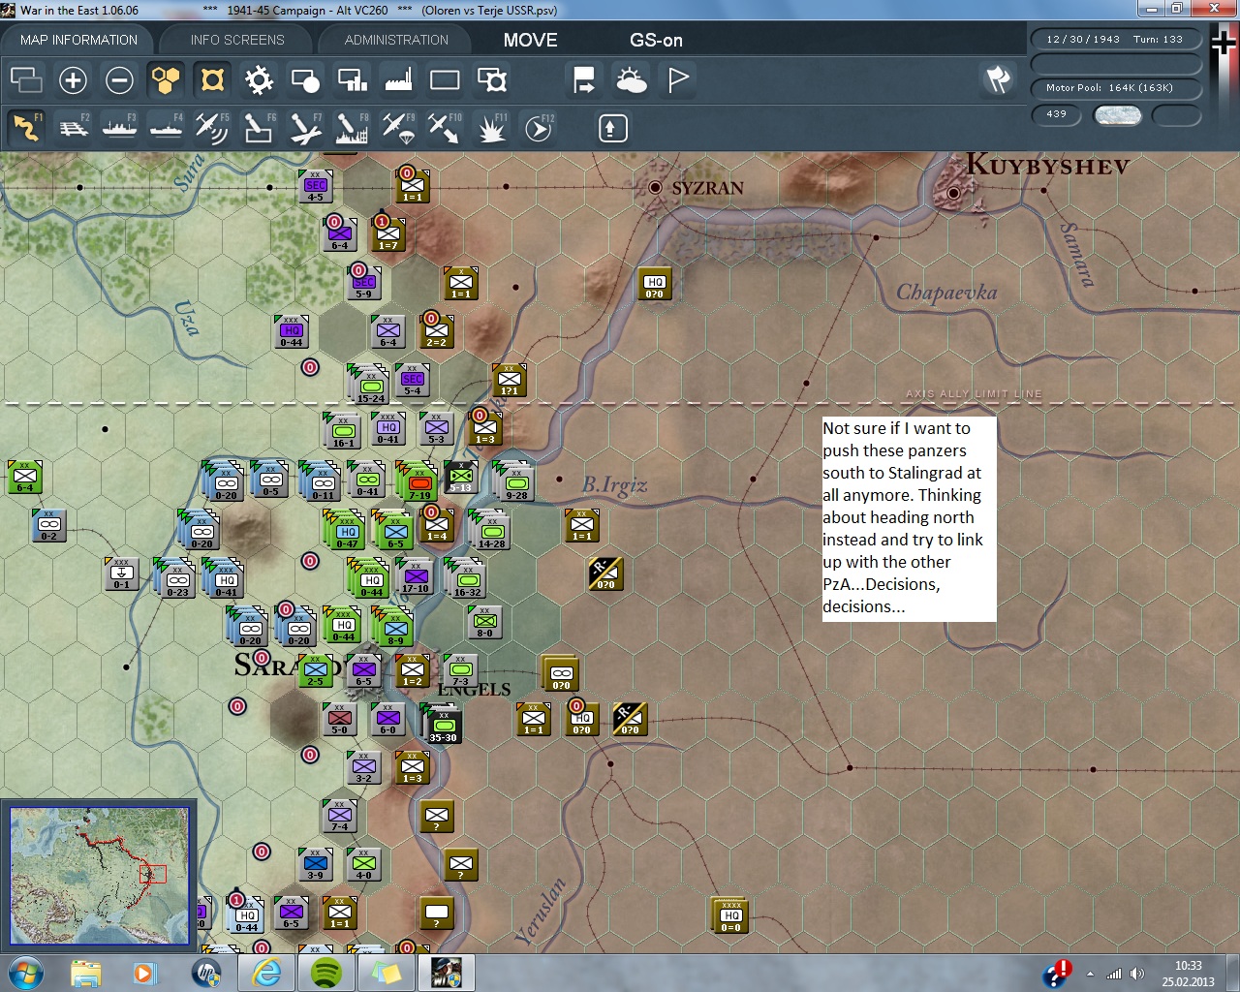This screenshot has height=992, width=1240.
Task: Open the INFO SCREENS tab
Action: point(237,40)
